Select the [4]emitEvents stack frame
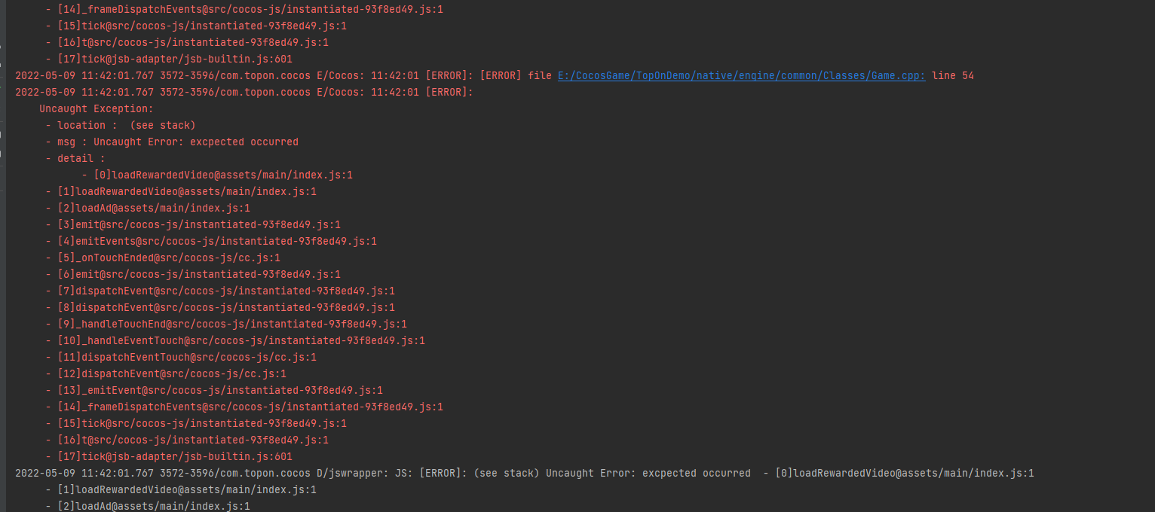 pos(211,241)
